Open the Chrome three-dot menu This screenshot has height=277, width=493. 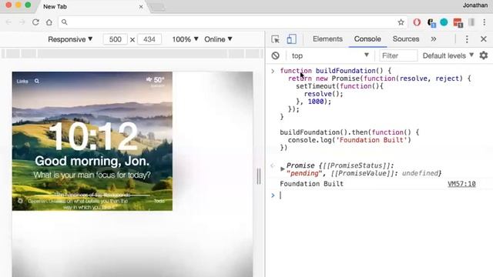[x=485, y=22]
